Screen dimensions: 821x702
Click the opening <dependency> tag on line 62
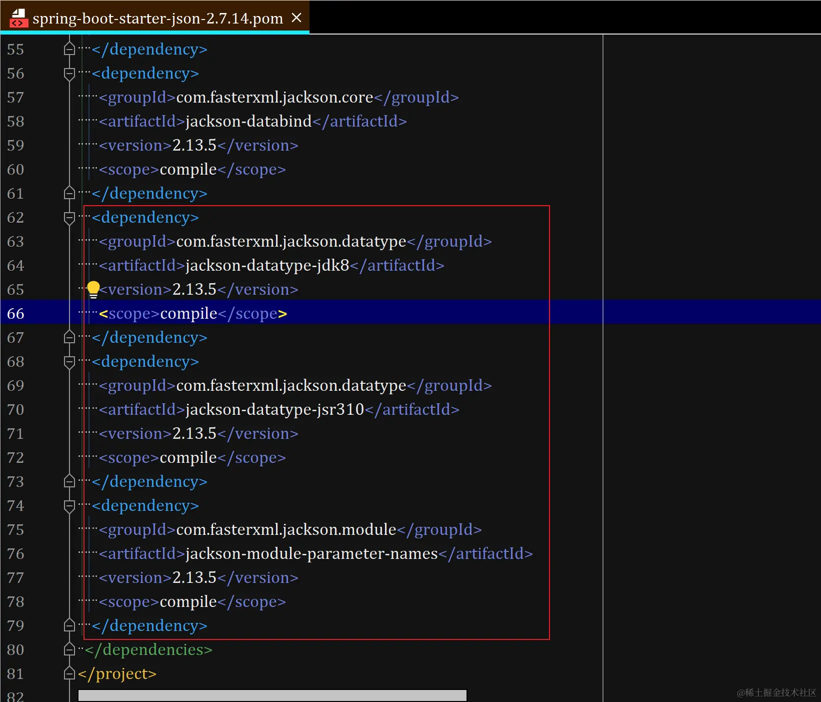click(x=145, y=217)
